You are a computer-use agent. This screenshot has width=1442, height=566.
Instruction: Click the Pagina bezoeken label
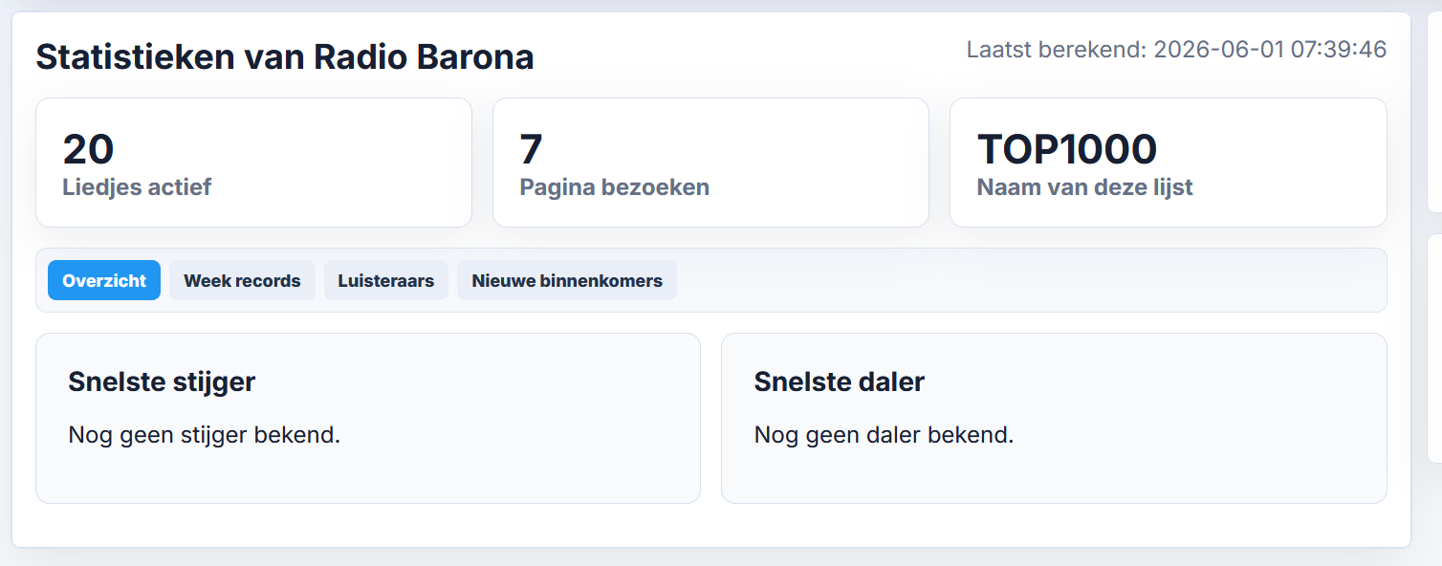pos(615,186)
